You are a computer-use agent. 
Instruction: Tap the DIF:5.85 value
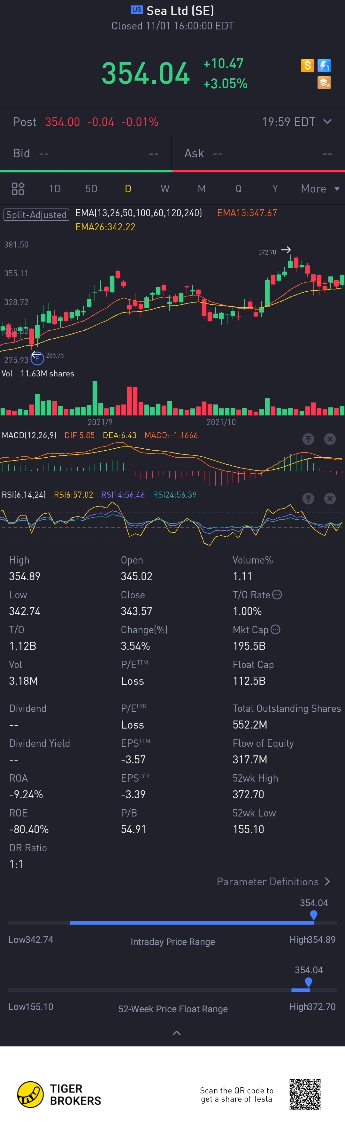tap(79, 435)
